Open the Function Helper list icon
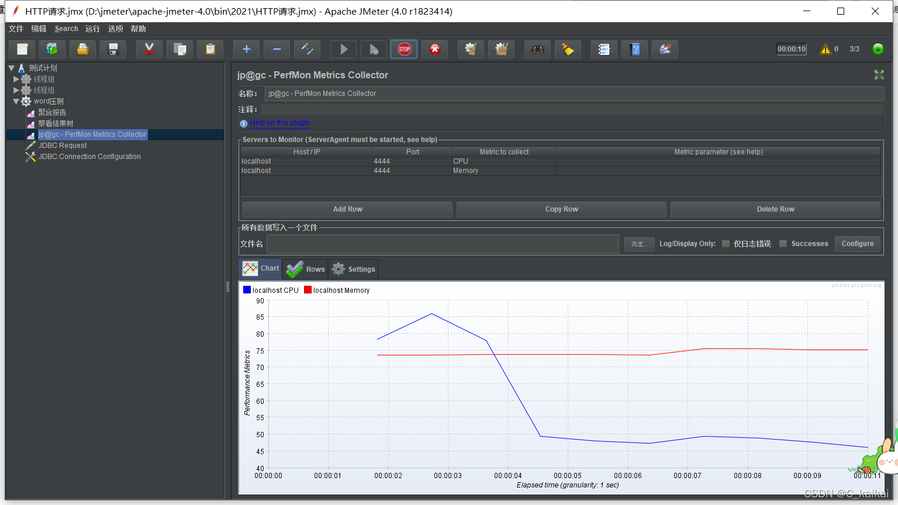This screenshot has height=505, width=898. coord(604,49)
